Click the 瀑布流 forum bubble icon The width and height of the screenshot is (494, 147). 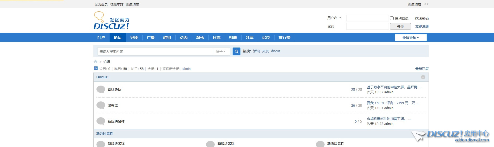click(x=101, y=105)
